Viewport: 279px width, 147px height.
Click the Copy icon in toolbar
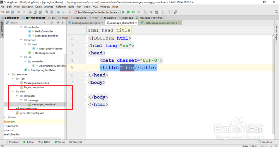point(35,12)
